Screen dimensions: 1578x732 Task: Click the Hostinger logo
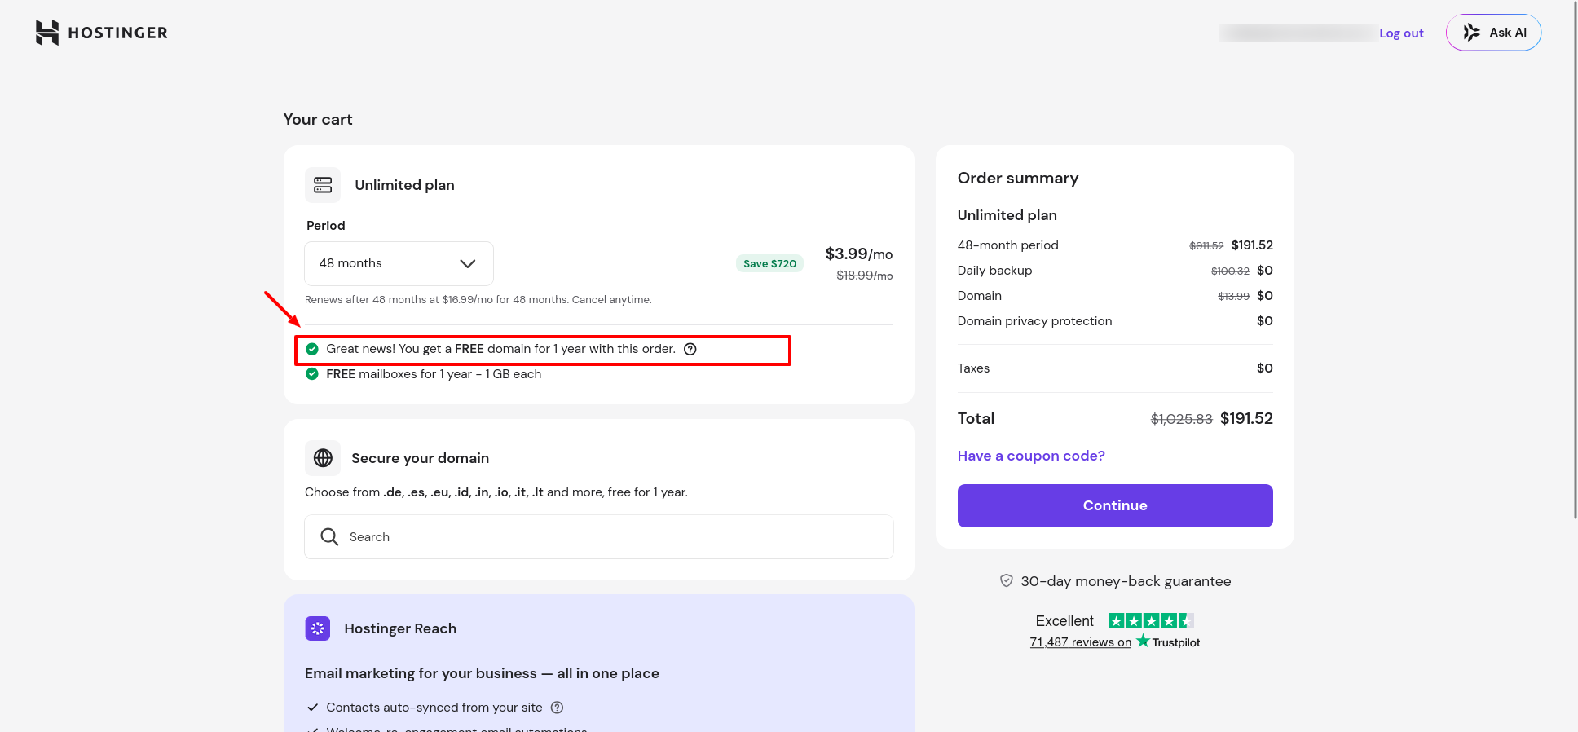click(102, 33)
